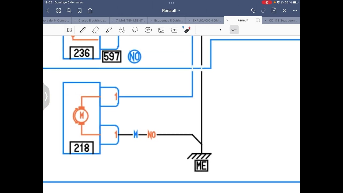Close the Clases Electricida... tab

[75, 20]
